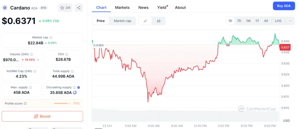Click the share icon button
Image resolution: width=298 pixels, height=129 pixels.
coord(79,8)
